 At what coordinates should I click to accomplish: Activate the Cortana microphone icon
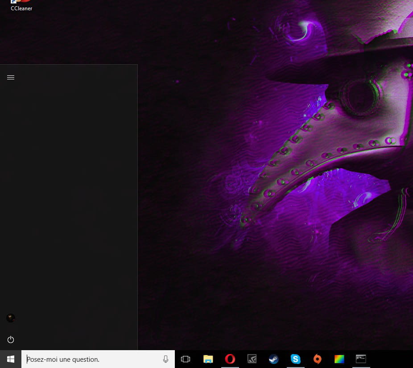(165, 359)
